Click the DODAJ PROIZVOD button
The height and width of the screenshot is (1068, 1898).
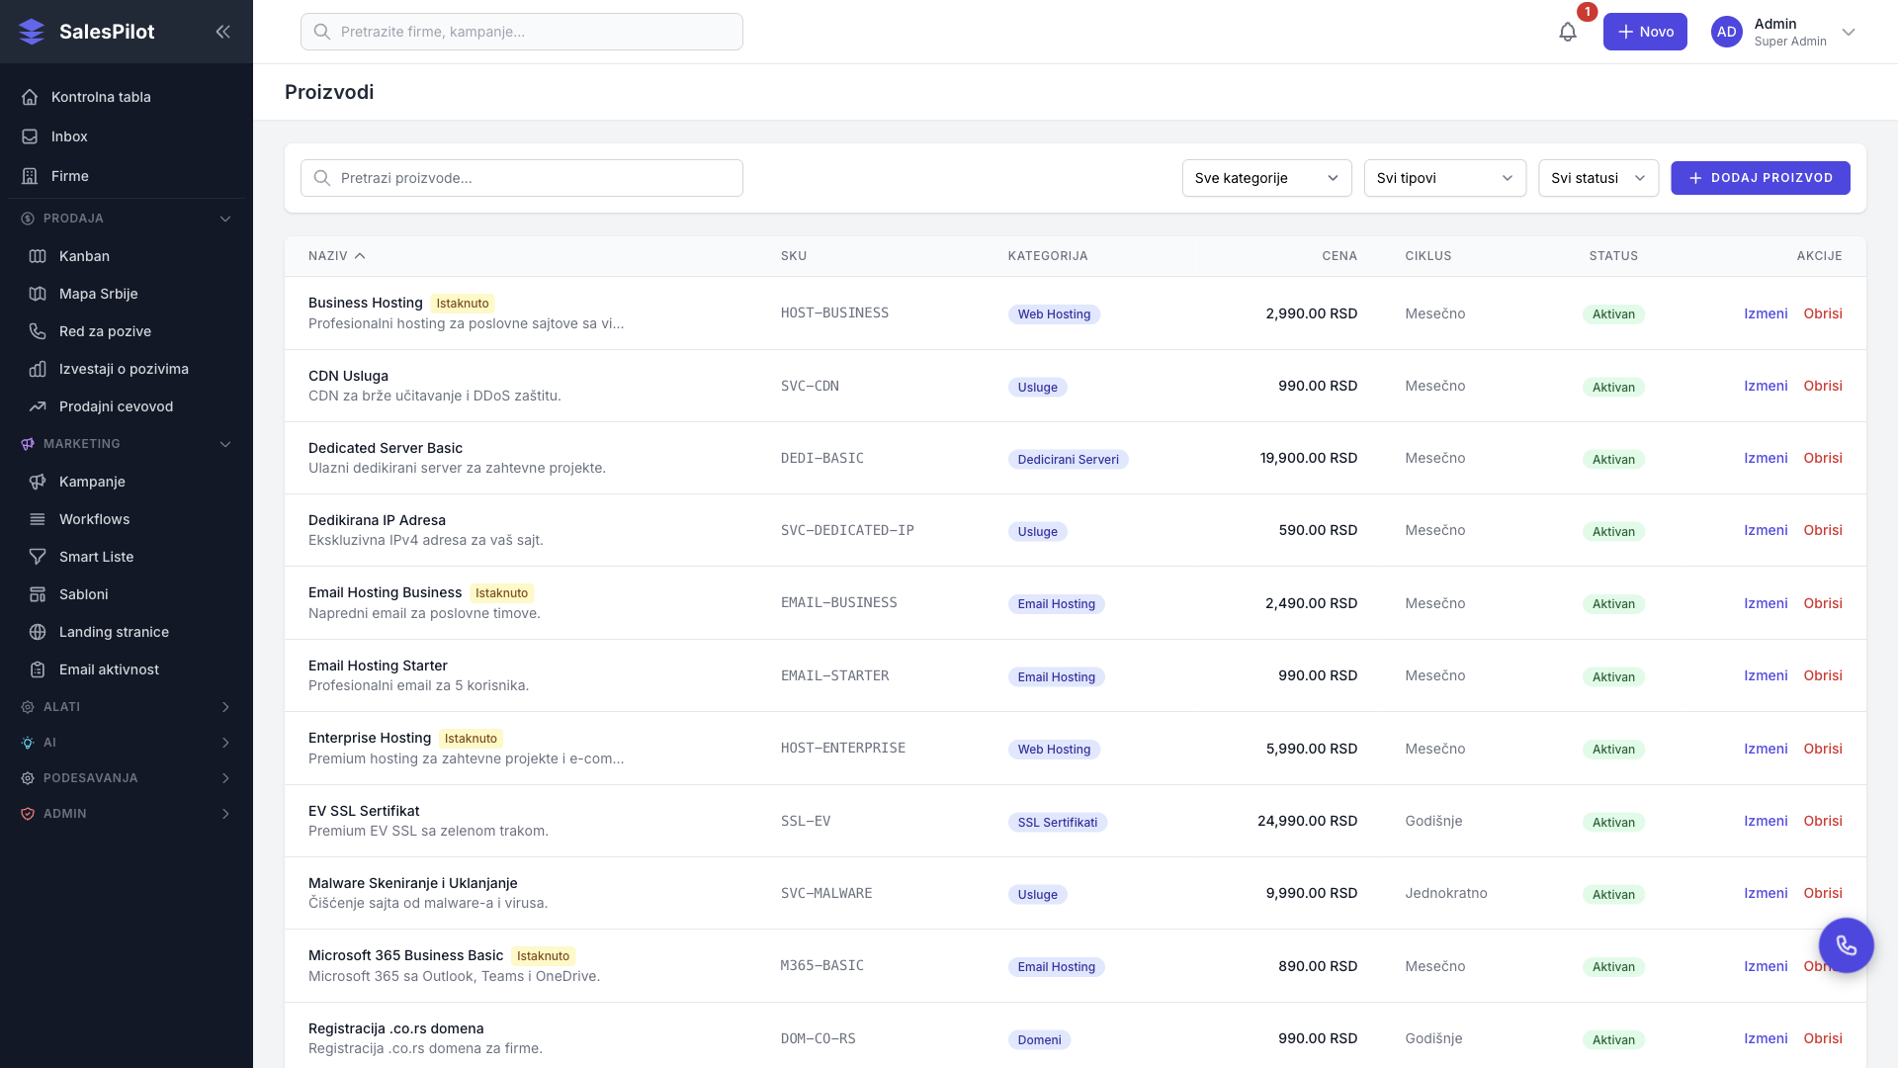pyautogui.click(x=1760, y=178)
